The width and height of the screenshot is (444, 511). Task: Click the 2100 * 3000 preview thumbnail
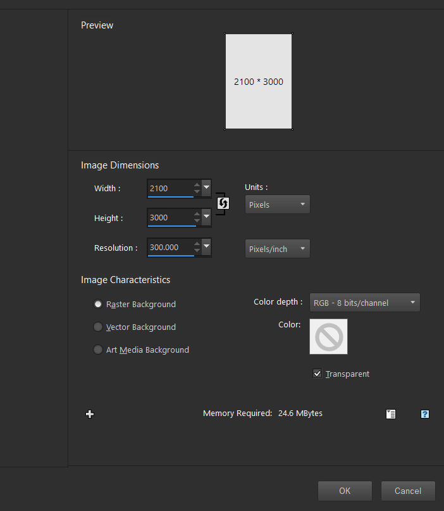(x=259, y=81)
